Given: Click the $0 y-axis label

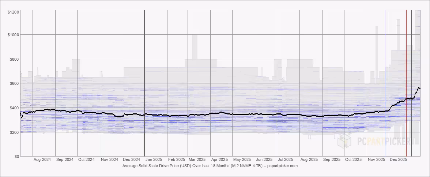Looking at the screenshot, I should point(16,157).
